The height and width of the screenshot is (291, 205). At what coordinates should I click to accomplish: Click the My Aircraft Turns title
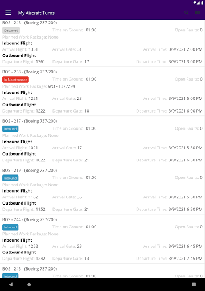pyautogui.click(x=36, y=13)
